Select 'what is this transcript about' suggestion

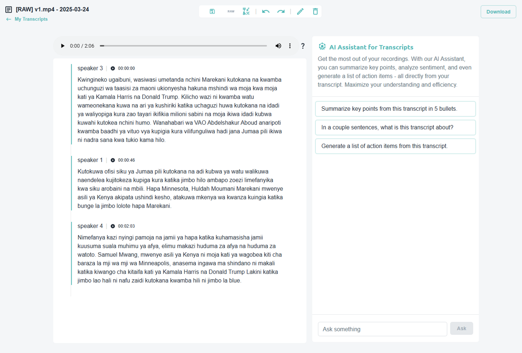coord(395,128)
